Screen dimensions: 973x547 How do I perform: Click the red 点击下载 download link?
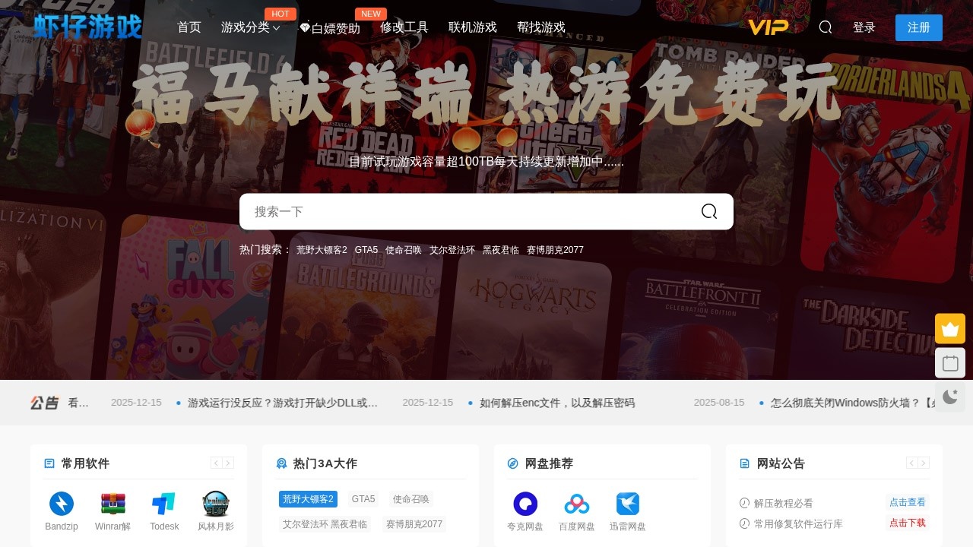[x=907, y=523]
